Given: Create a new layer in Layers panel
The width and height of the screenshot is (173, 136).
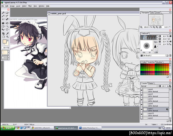Looking at the screenshot, I should coord(168,121).
